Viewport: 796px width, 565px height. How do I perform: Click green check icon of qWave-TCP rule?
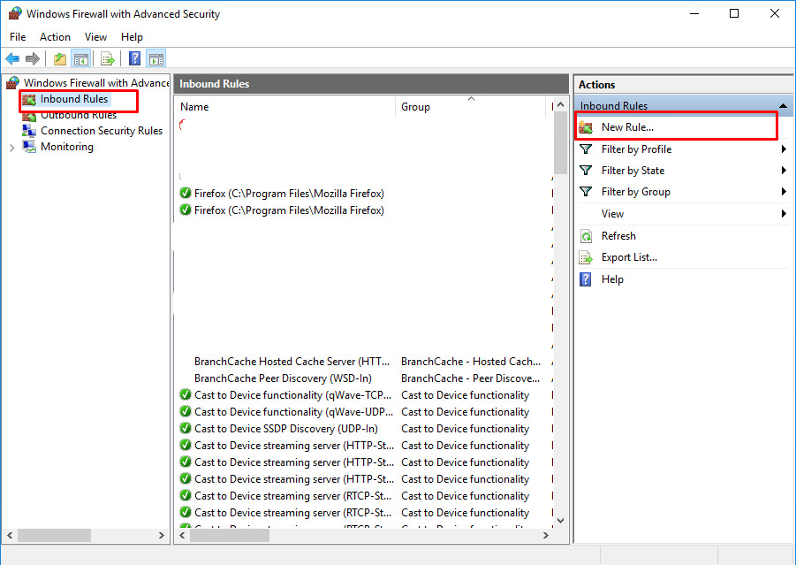pyautogui.click(x=186, y=394)
